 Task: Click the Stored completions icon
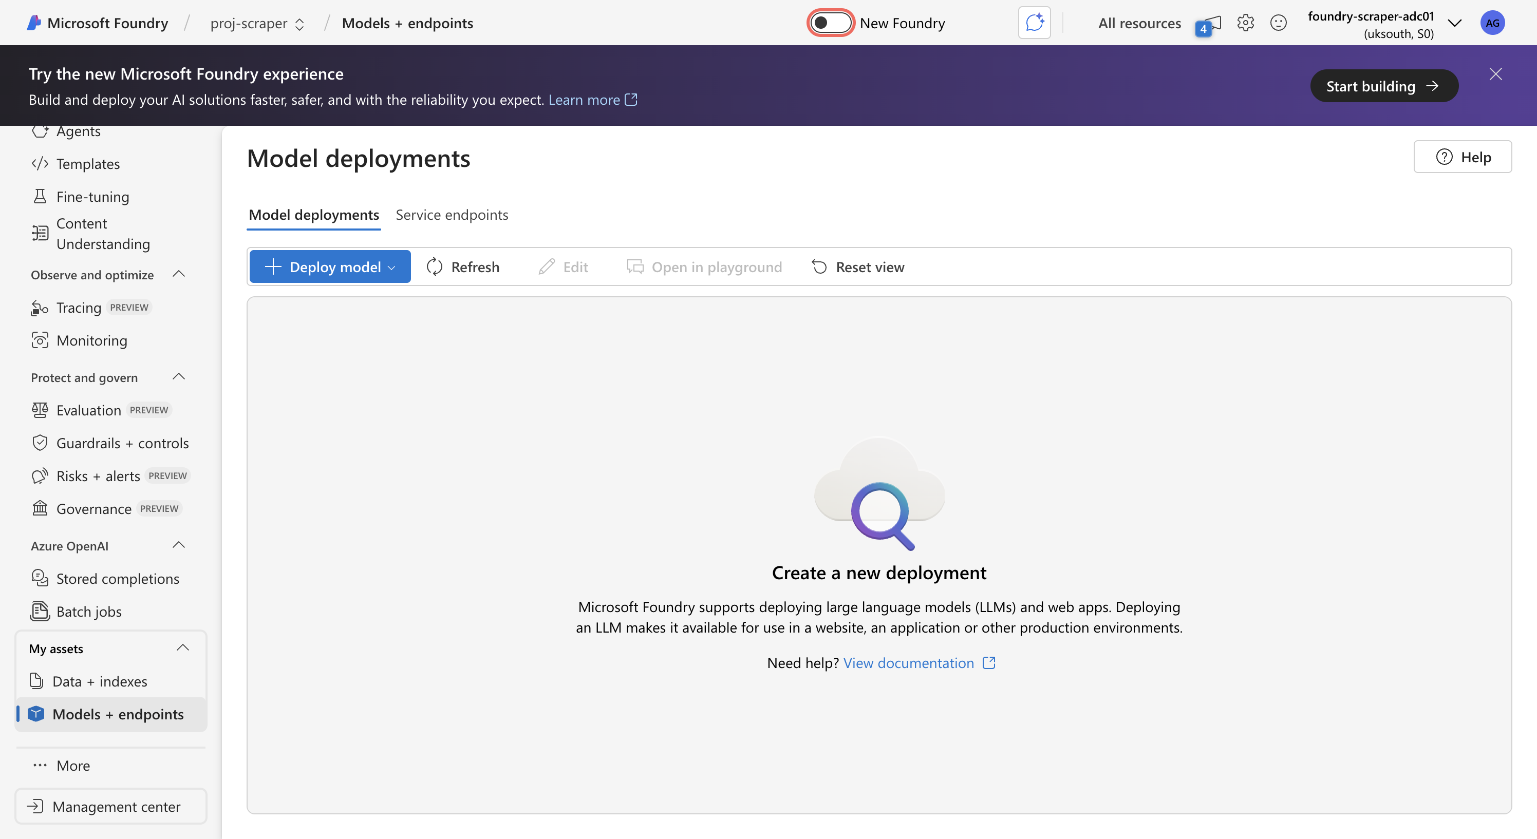click(x=40, y=578)
